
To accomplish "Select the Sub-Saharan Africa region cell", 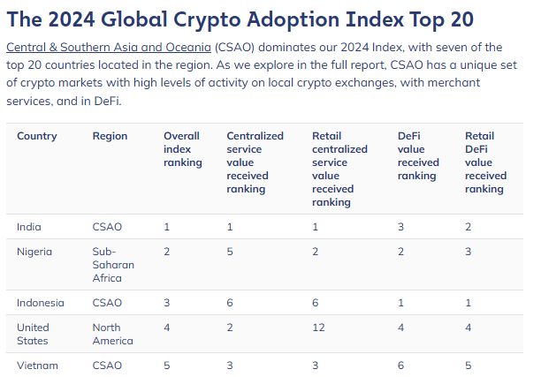I will (x=110, y=265).
